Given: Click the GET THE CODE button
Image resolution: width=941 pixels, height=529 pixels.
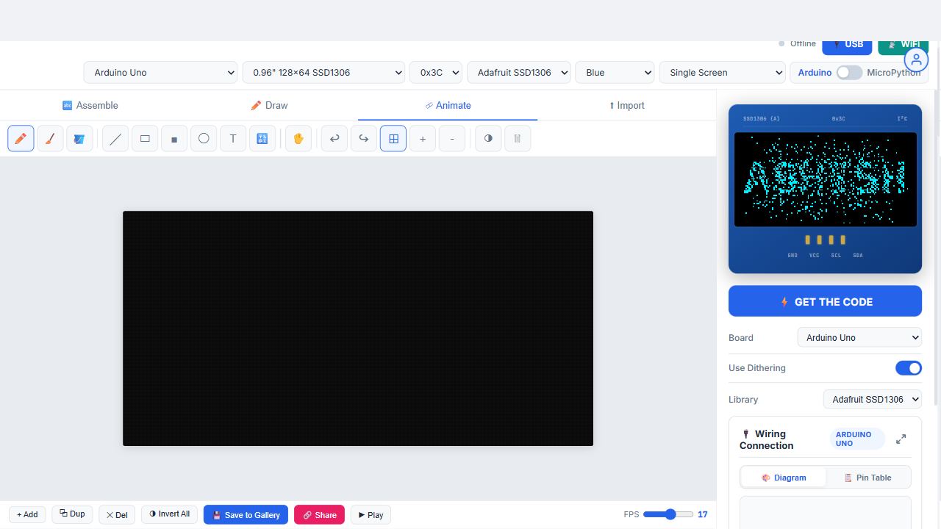Looking at the screenshot, I should pos(825,301).
